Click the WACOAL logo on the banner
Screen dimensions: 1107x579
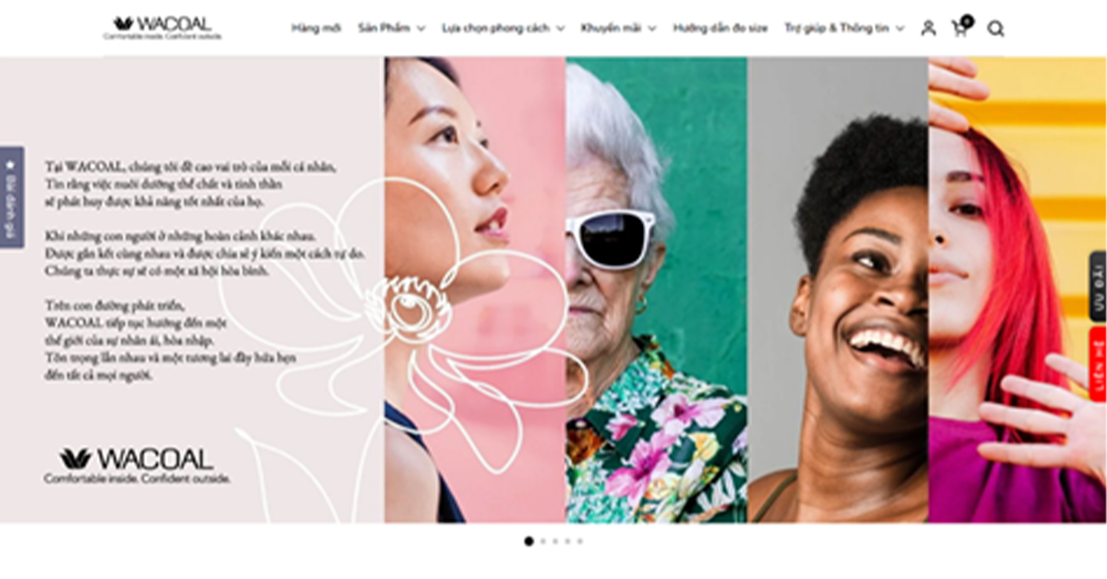pos(137,466)
